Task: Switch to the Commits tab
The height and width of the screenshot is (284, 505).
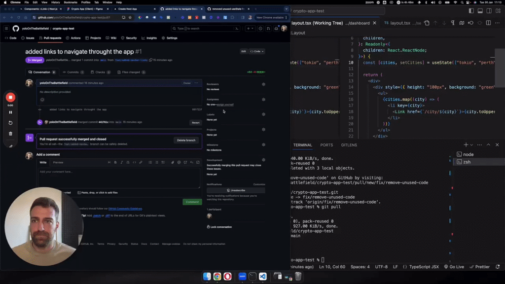Action: (x=72, y=72)
